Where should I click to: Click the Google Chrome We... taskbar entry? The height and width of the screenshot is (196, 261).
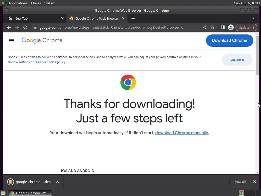(30, 193)
